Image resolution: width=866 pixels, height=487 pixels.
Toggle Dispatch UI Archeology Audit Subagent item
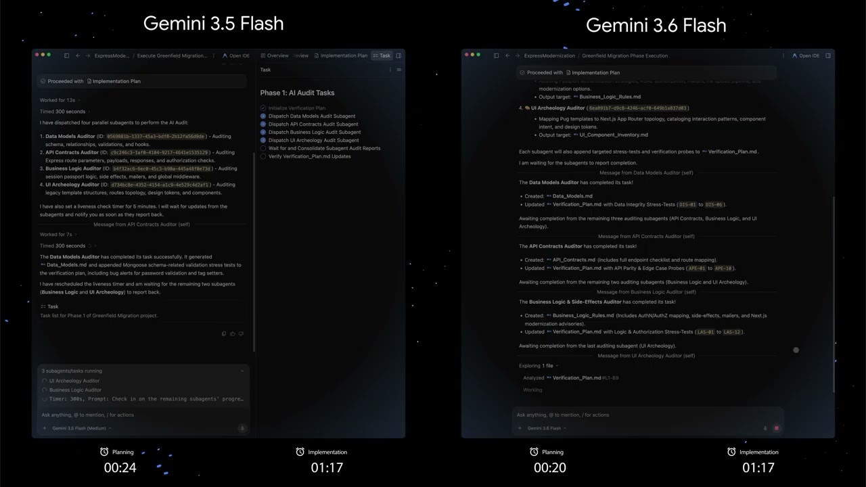(x=263, y=140)
